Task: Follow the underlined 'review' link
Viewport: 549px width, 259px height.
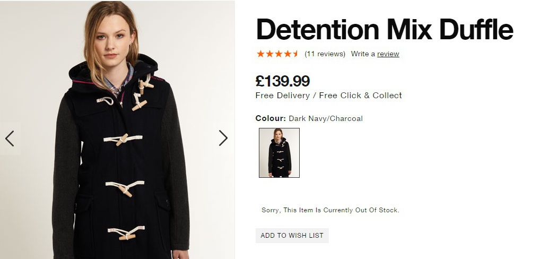Action: (x=388, y=54)
